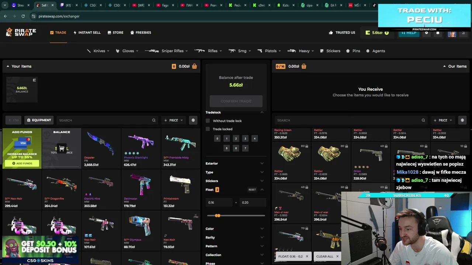
Task: Click the Pins pentagon icon
Action: pyautogui.click(x=348, y=51)
